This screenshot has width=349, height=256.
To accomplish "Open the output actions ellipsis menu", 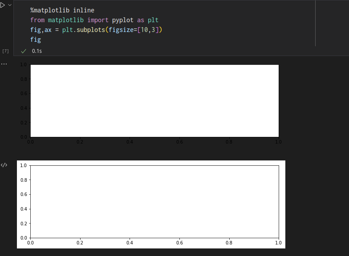I will 4,64.
